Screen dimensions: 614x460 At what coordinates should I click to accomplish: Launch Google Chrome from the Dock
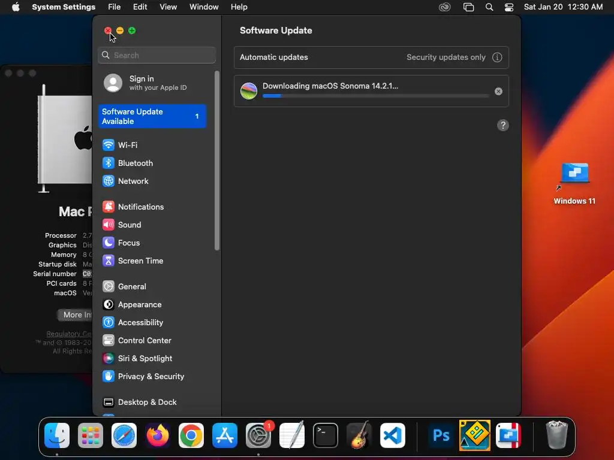point(191,435)
